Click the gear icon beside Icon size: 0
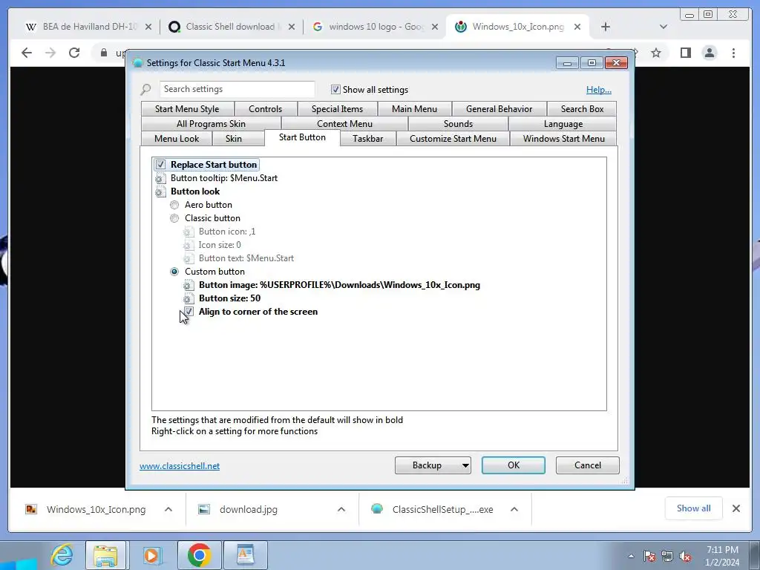Screen dimensions: 760x570 coord(189,245)
